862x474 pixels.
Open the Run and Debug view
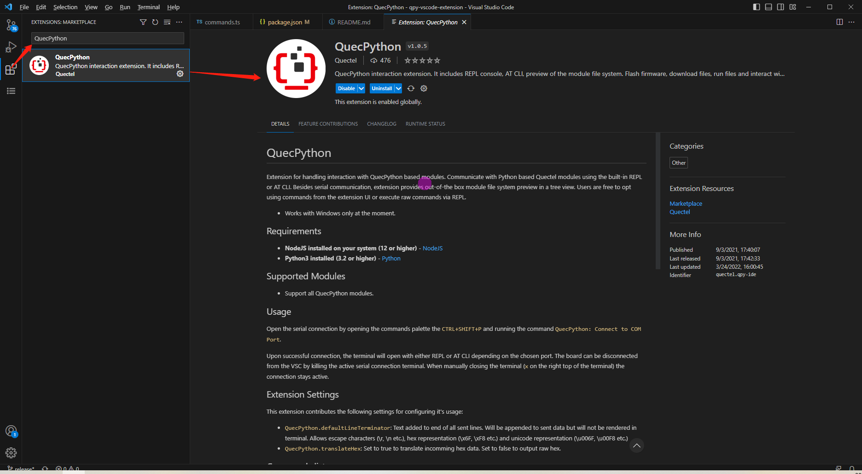click(x=11, y=47)
